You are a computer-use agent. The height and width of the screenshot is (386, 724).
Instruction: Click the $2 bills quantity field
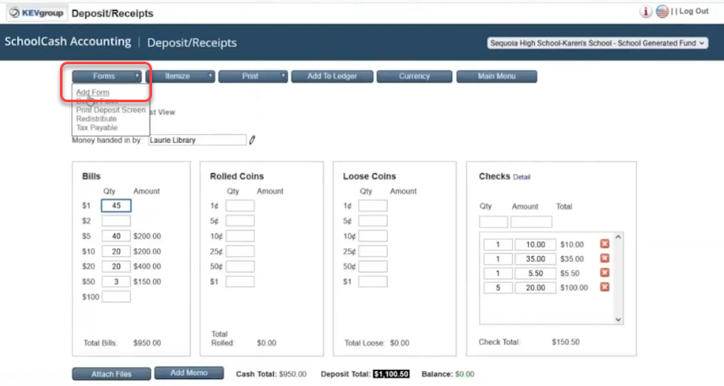pyautogui.click(x=116, y=220)
